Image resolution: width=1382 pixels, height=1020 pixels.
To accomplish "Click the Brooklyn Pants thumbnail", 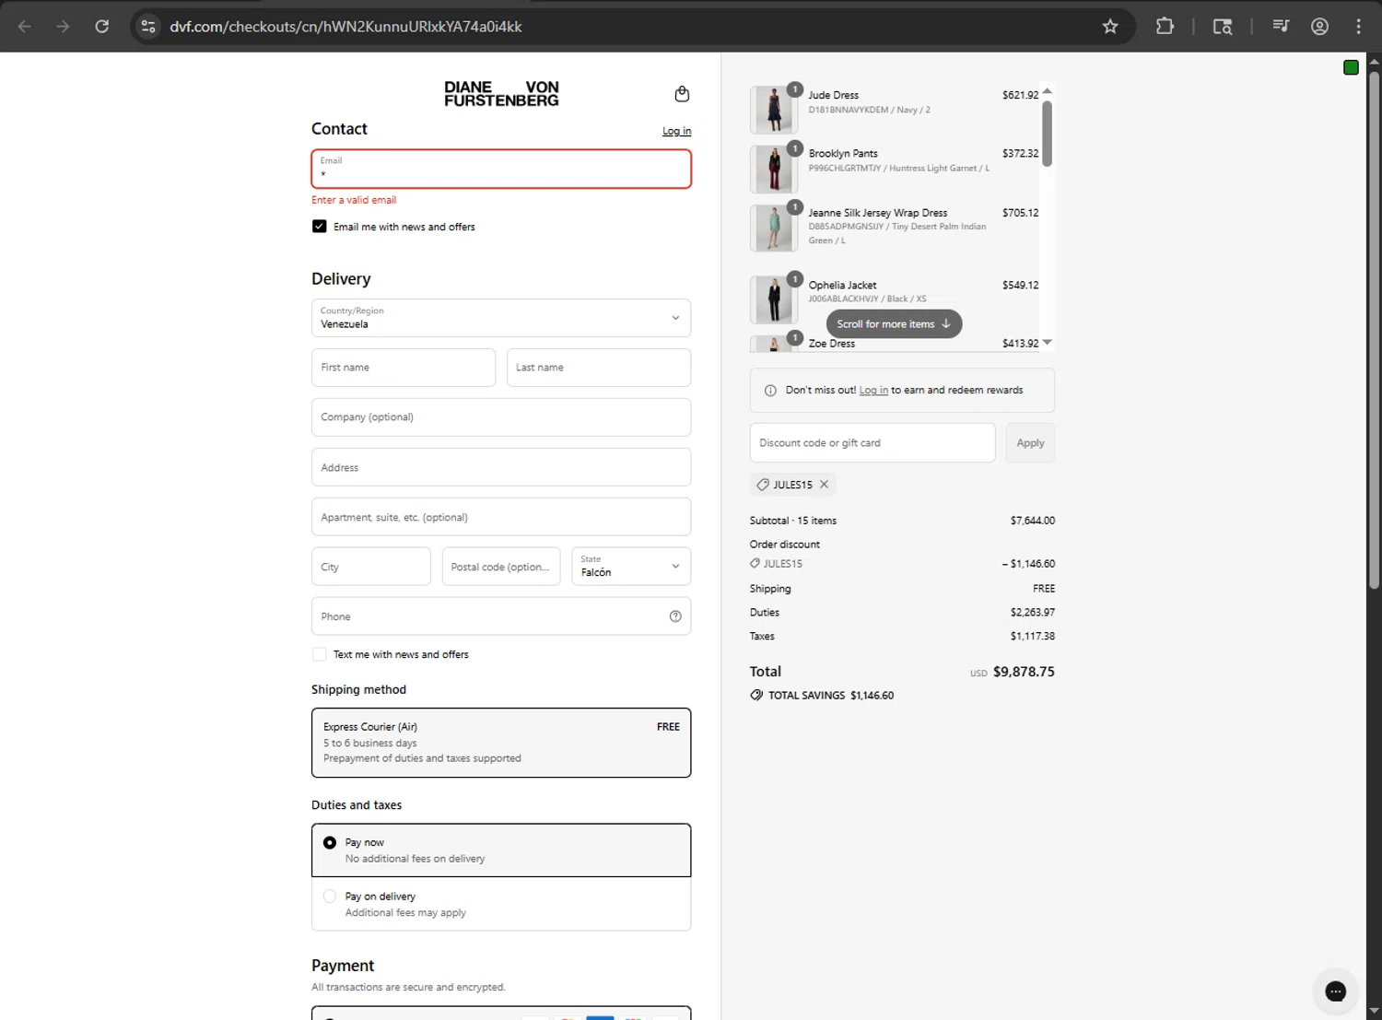I will click(774, 169).
